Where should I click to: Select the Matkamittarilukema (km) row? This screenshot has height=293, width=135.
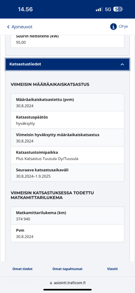tap(67, 216)
